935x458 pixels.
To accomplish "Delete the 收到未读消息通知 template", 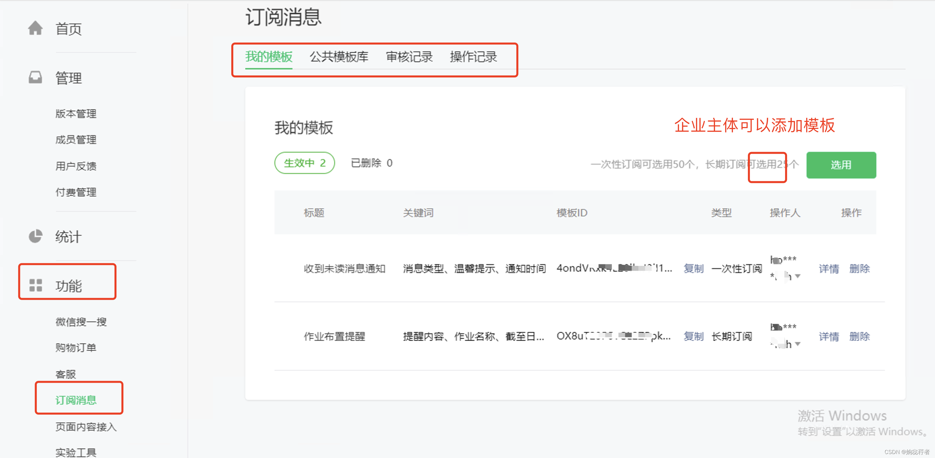I will 859,268.
